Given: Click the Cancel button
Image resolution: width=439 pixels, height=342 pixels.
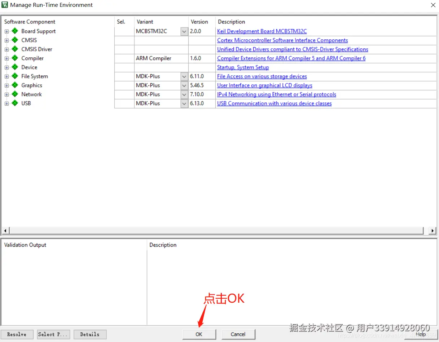Looking at the screenshot, I should (238, 334).
